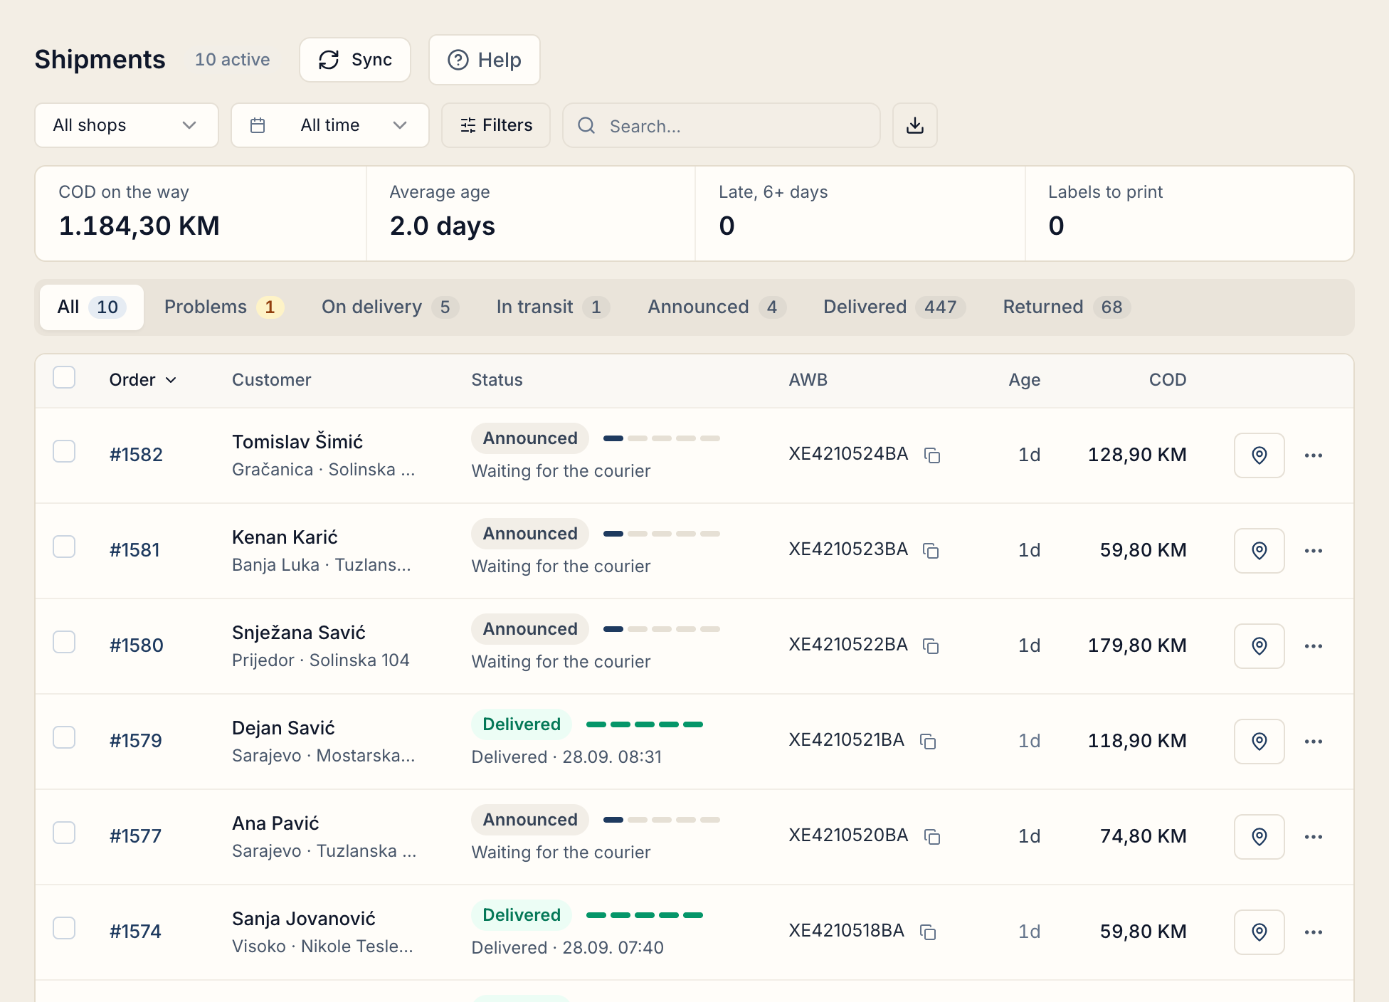Click COD amount 179,80 KM
Image resolution: width=1389 pixels, height=1002 pixels.
1137,645
